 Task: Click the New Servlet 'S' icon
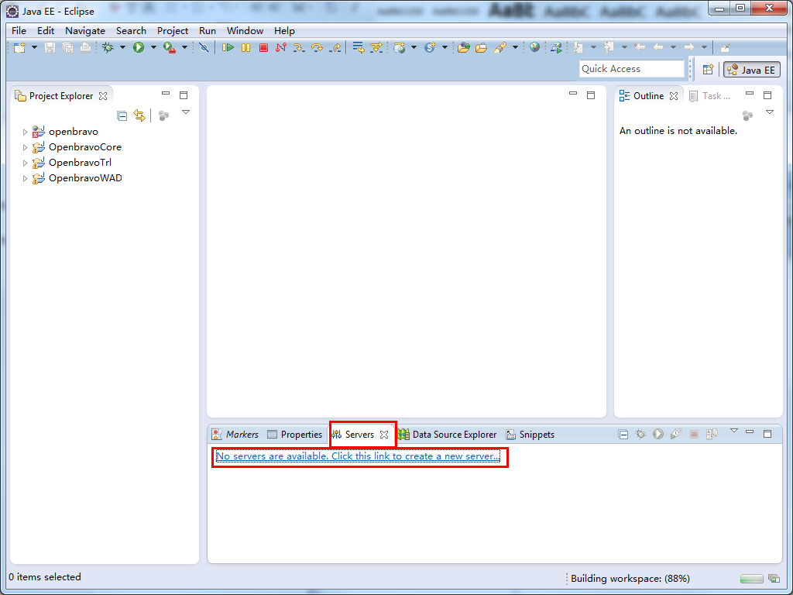pos(431,47)
